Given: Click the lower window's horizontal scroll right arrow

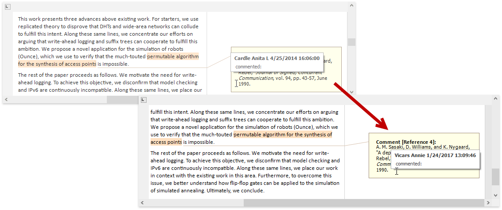Looking at the screenshot, I should pos(488,202).
